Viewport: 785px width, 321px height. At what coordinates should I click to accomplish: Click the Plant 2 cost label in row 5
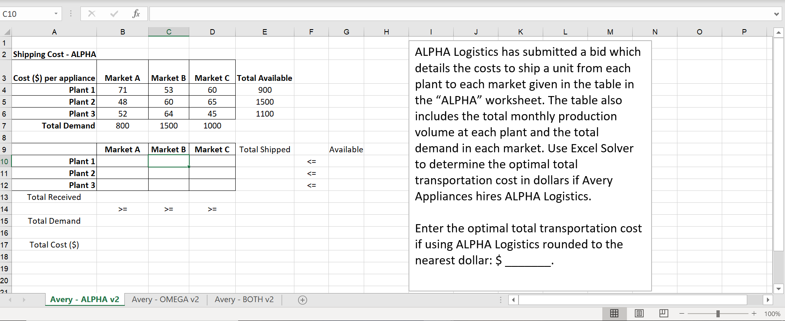click(x=54, y=102)
